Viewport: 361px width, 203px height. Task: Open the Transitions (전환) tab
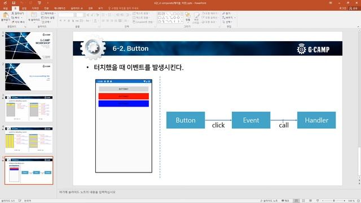click(46, 8)
